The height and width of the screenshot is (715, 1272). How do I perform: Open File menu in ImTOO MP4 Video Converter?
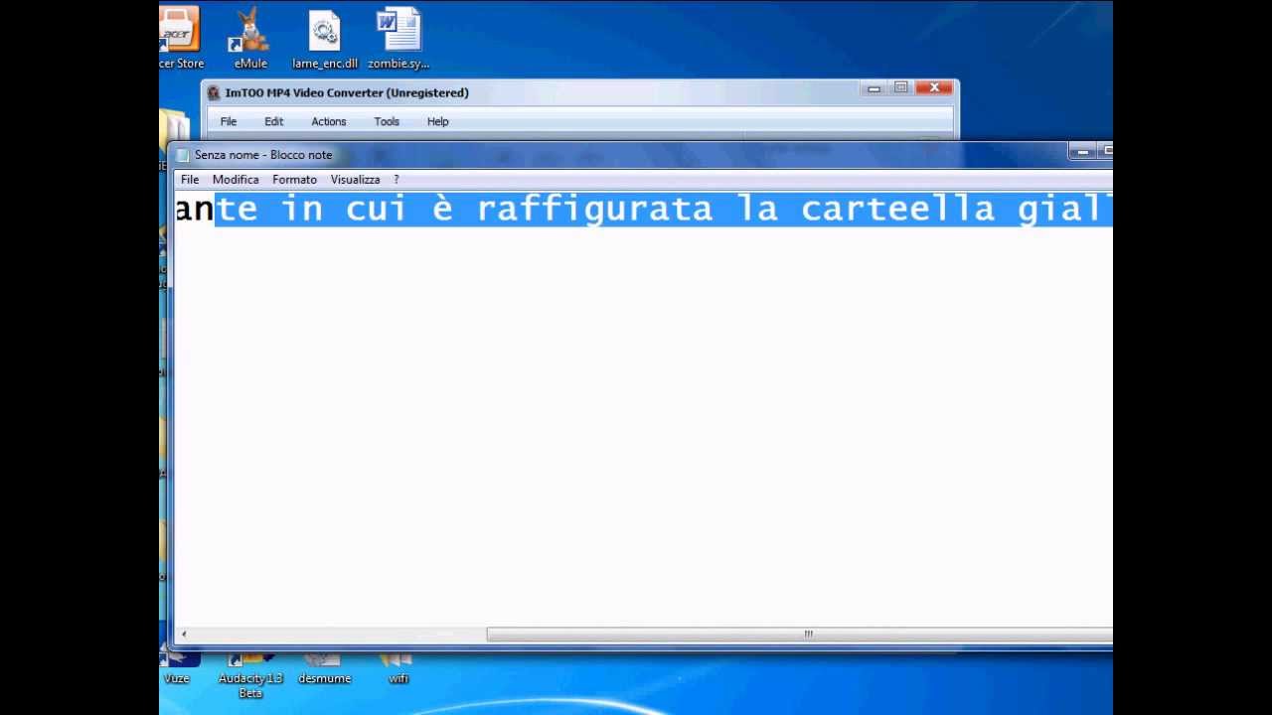[x=229, y=121]
